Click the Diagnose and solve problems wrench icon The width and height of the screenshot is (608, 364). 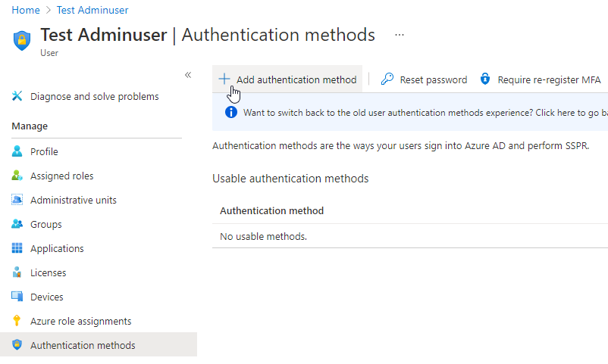coord(17,96)
